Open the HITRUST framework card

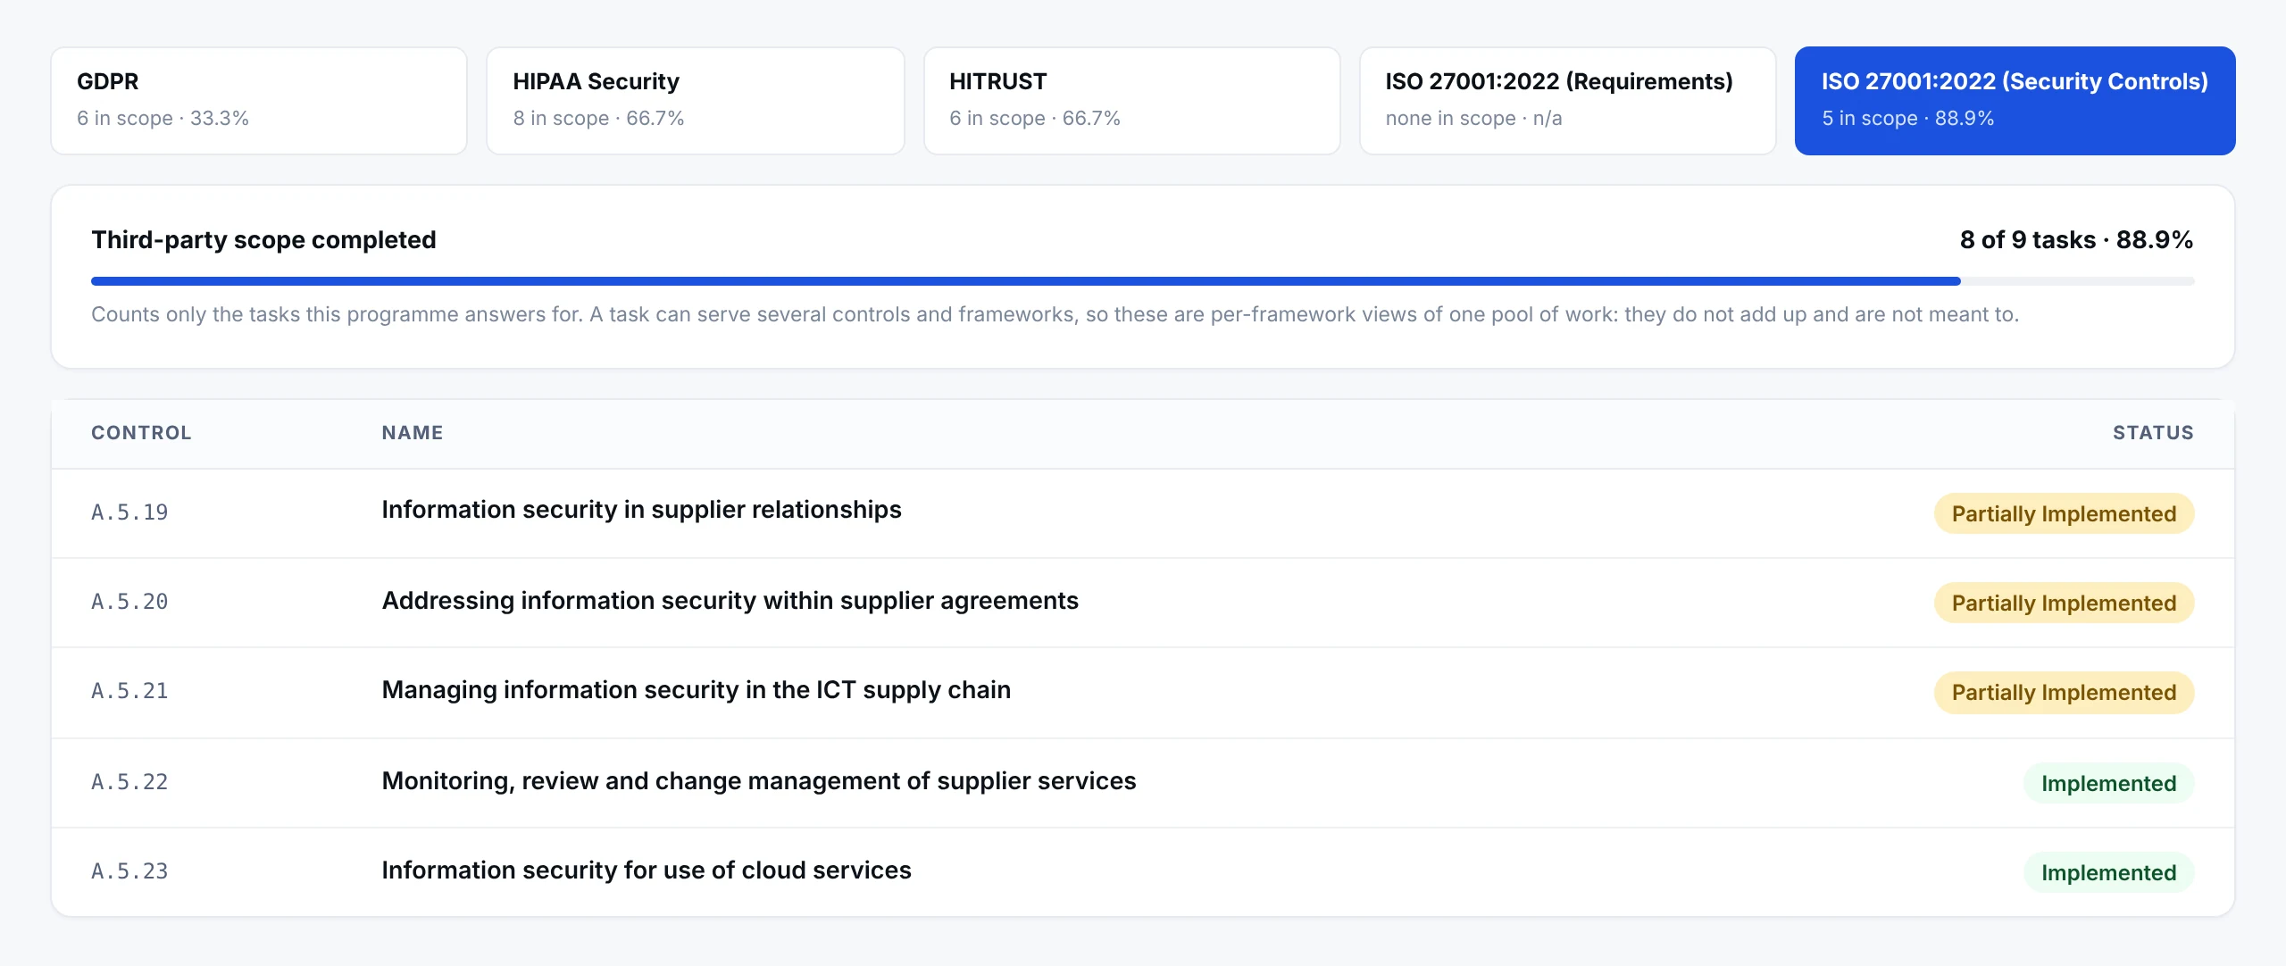coord(1131,101)
